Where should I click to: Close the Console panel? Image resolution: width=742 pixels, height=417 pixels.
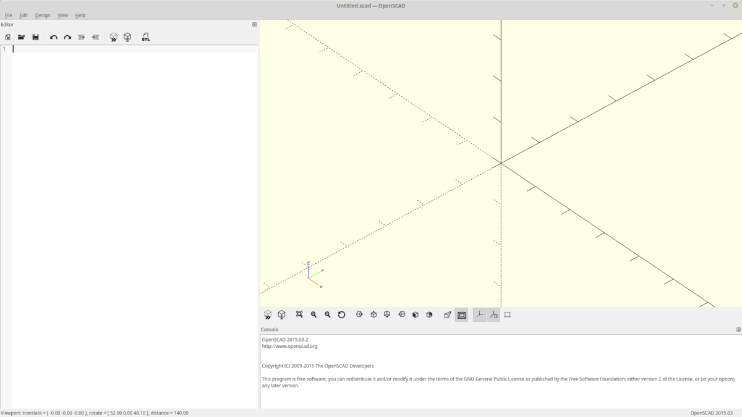[x=738, y=330]
